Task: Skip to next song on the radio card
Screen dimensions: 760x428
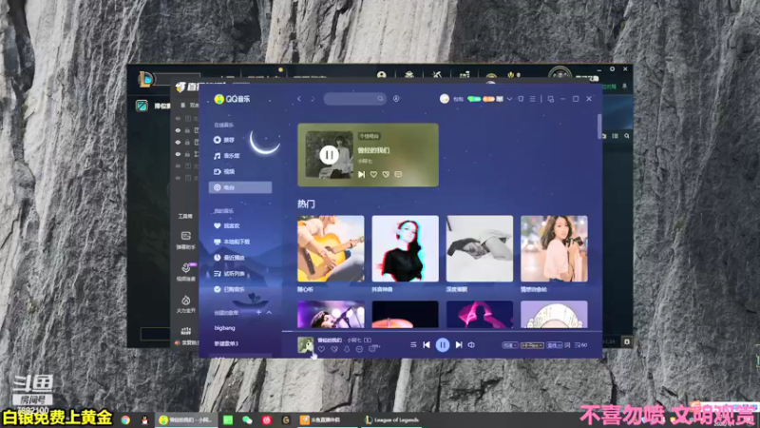Action: (x=362, y=174)
